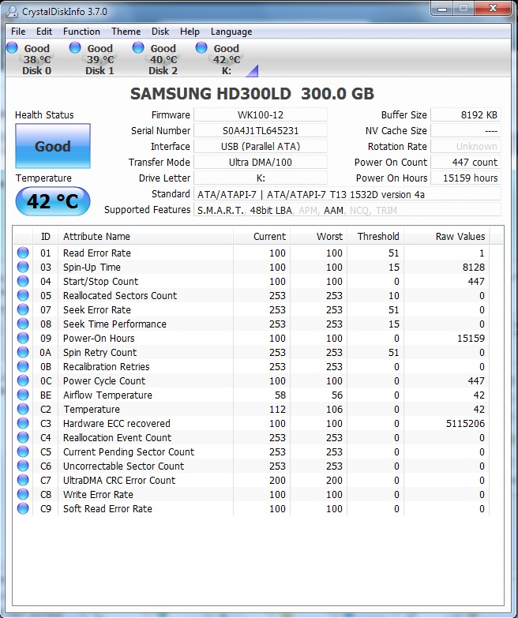This screenshot has height=618, width=518.
Task: Open the Language menu
Action: [231, 32]
